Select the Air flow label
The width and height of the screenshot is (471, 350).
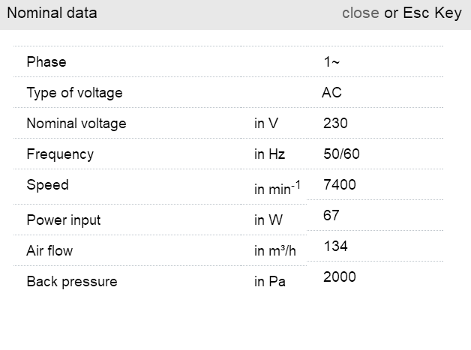pyautogui.click(x=49, y=251)
